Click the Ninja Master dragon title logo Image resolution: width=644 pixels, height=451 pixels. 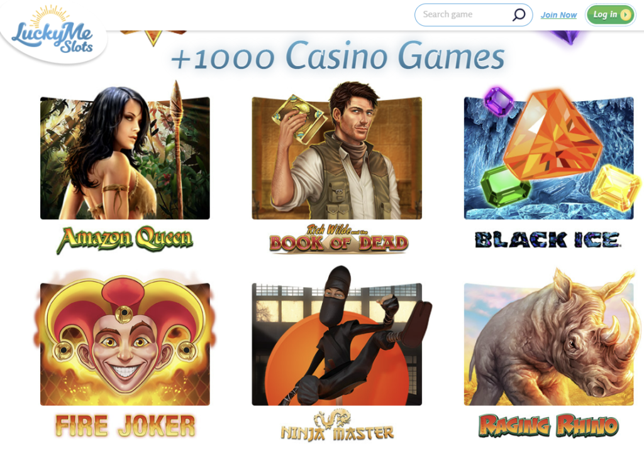(x=337, y=426)
